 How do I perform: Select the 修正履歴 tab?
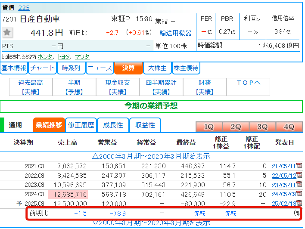click(x=81, y=125)
